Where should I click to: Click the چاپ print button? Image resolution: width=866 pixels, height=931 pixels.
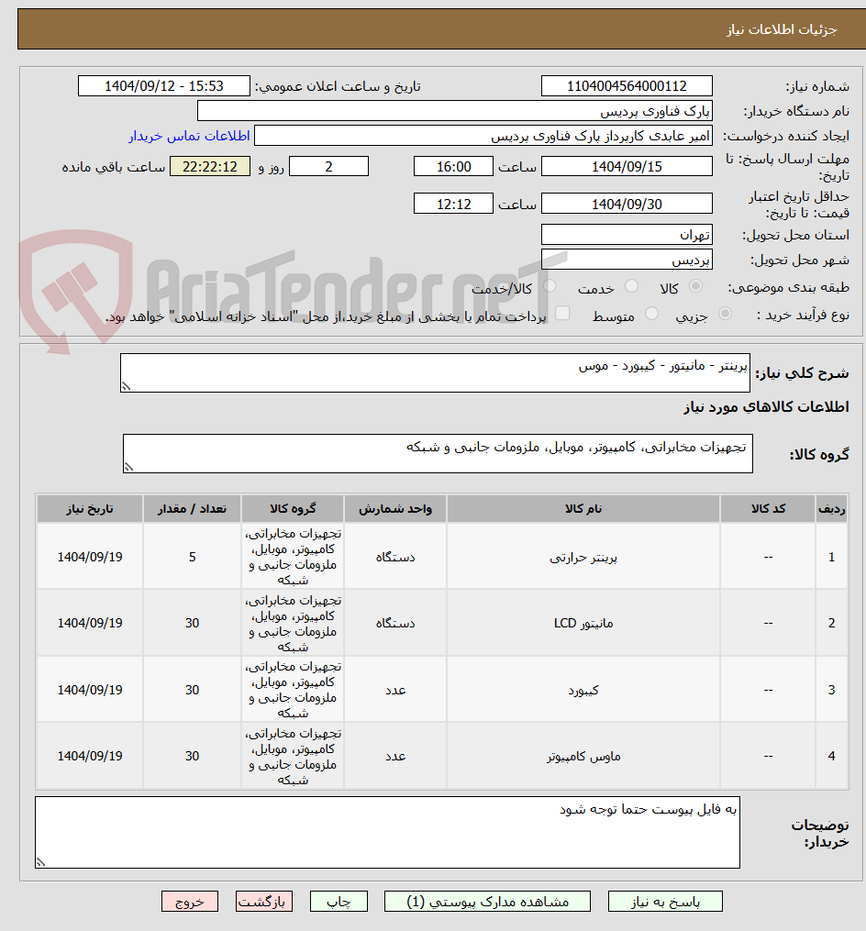(x=339, y=902)
